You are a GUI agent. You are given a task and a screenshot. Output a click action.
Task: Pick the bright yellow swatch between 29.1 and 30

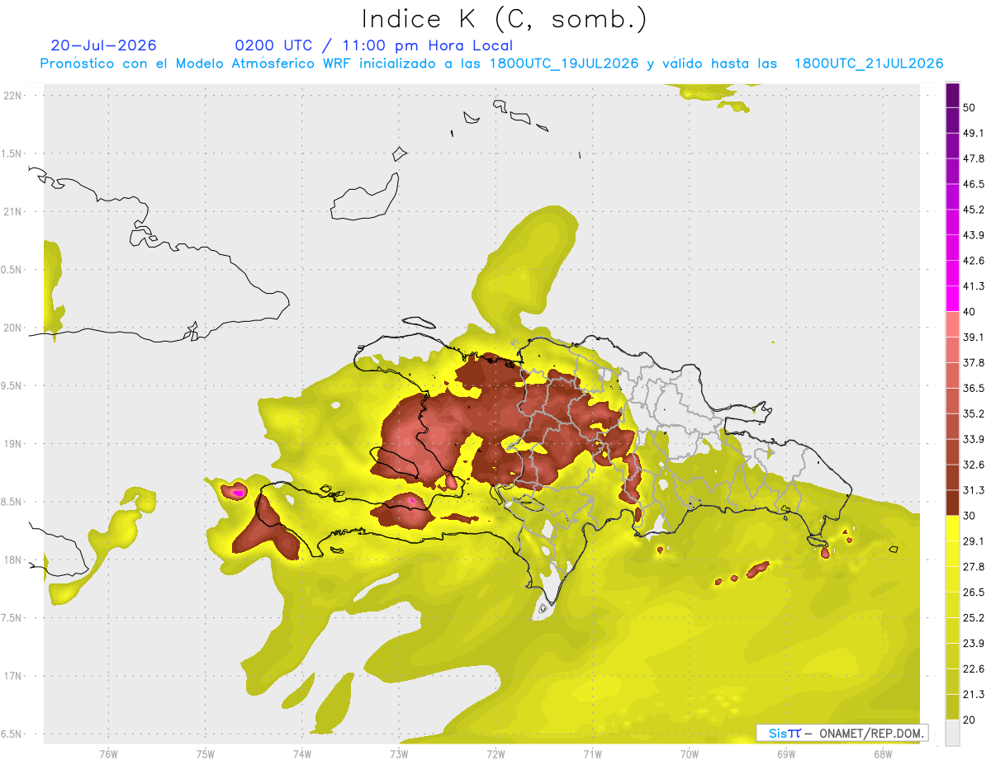click(952, 528)
